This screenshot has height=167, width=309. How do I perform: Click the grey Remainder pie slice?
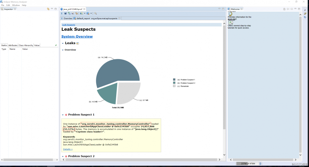click(128, 92)
